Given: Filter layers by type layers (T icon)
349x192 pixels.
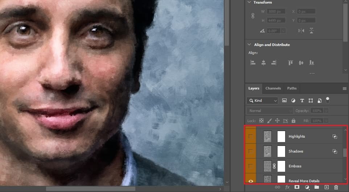Looking at the screenshot, I should tap(302, 100).
